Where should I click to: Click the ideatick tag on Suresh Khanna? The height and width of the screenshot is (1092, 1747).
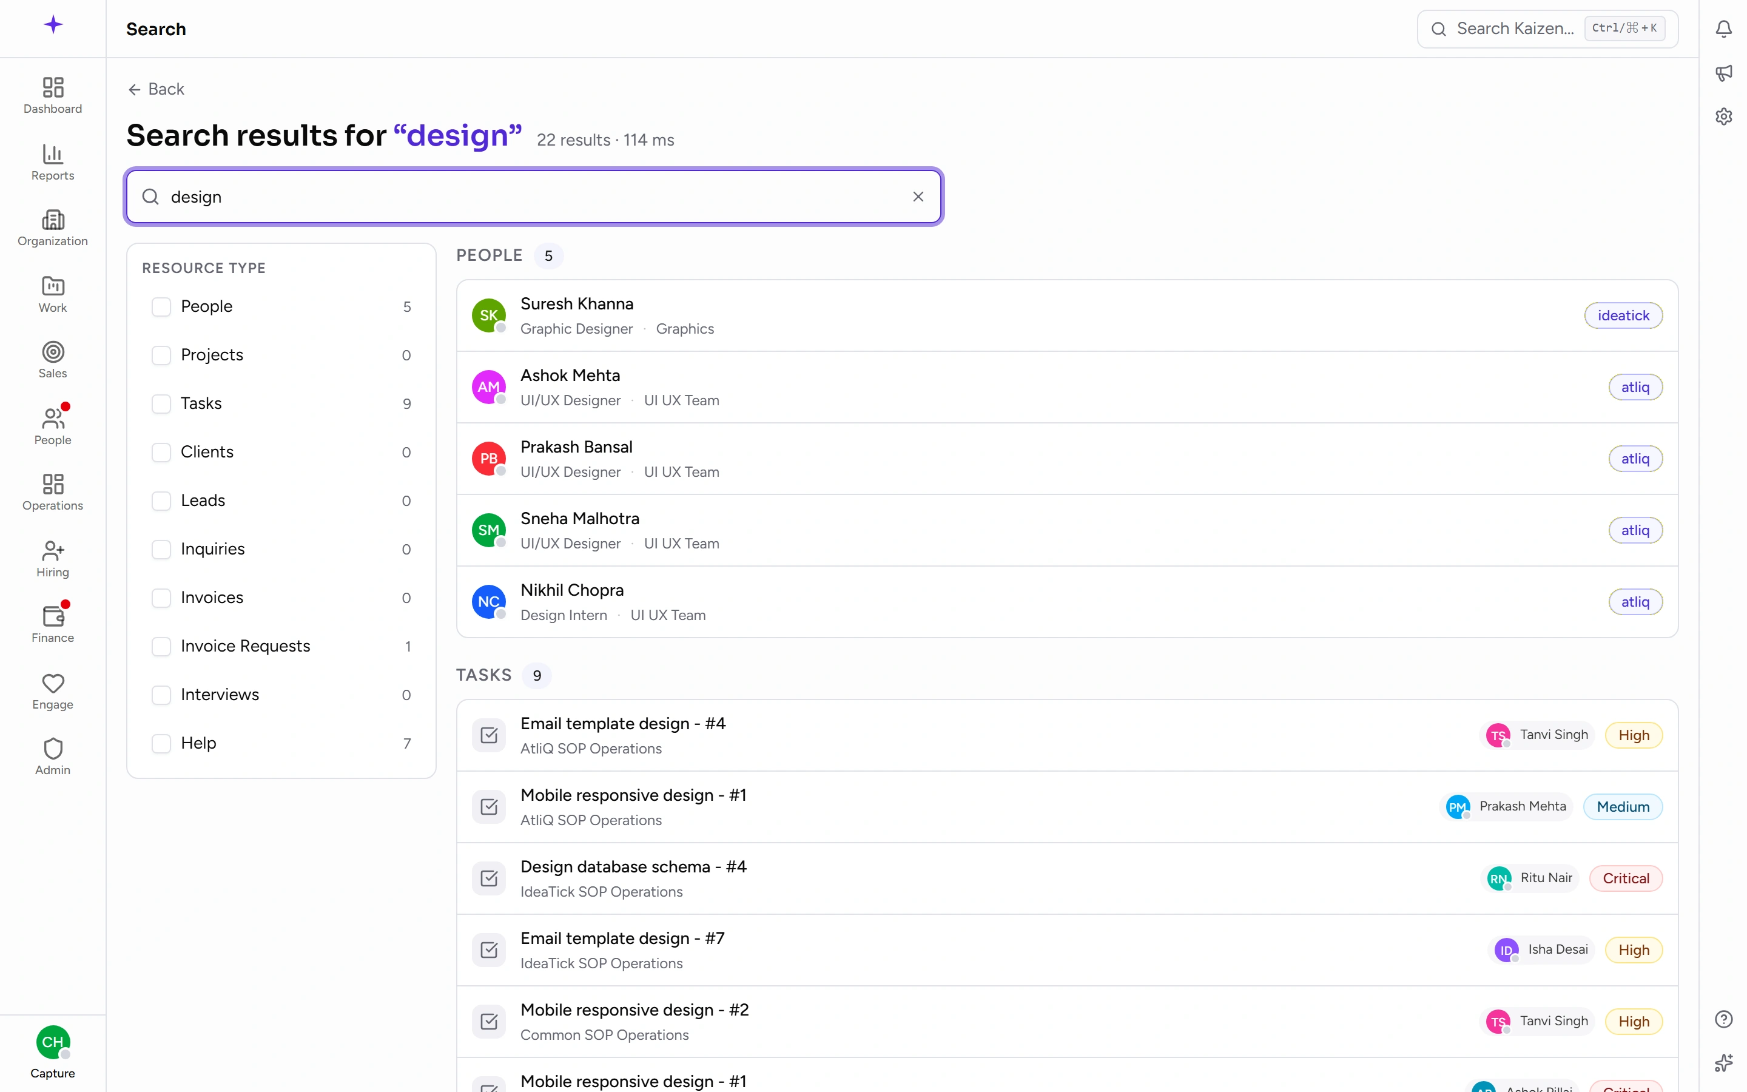click(x=1623, y=315)
